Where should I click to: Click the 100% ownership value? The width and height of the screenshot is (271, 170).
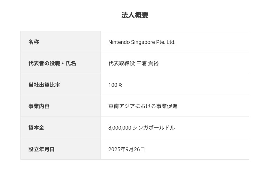(x=115, y=85)
